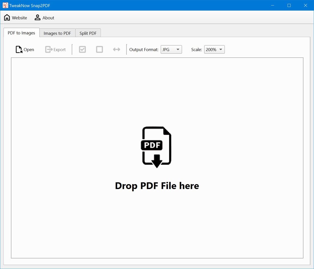
Task: Switch to the Split PDF tab
Action: click(x=88, y=33)
